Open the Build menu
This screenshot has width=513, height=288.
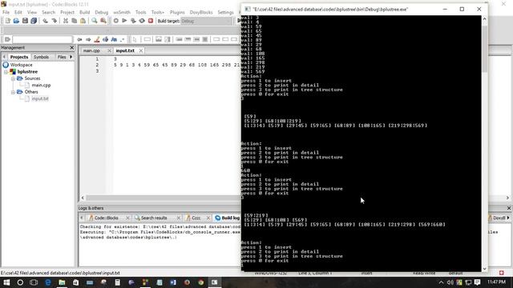pos(84,12)
